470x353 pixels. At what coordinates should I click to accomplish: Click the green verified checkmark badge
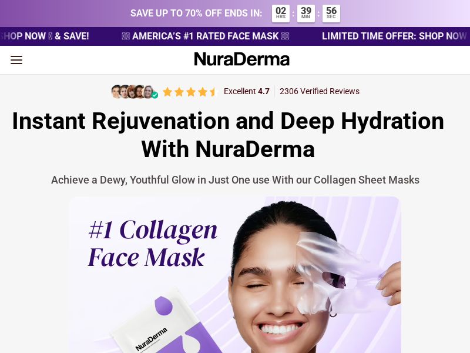tap(153, 95)
